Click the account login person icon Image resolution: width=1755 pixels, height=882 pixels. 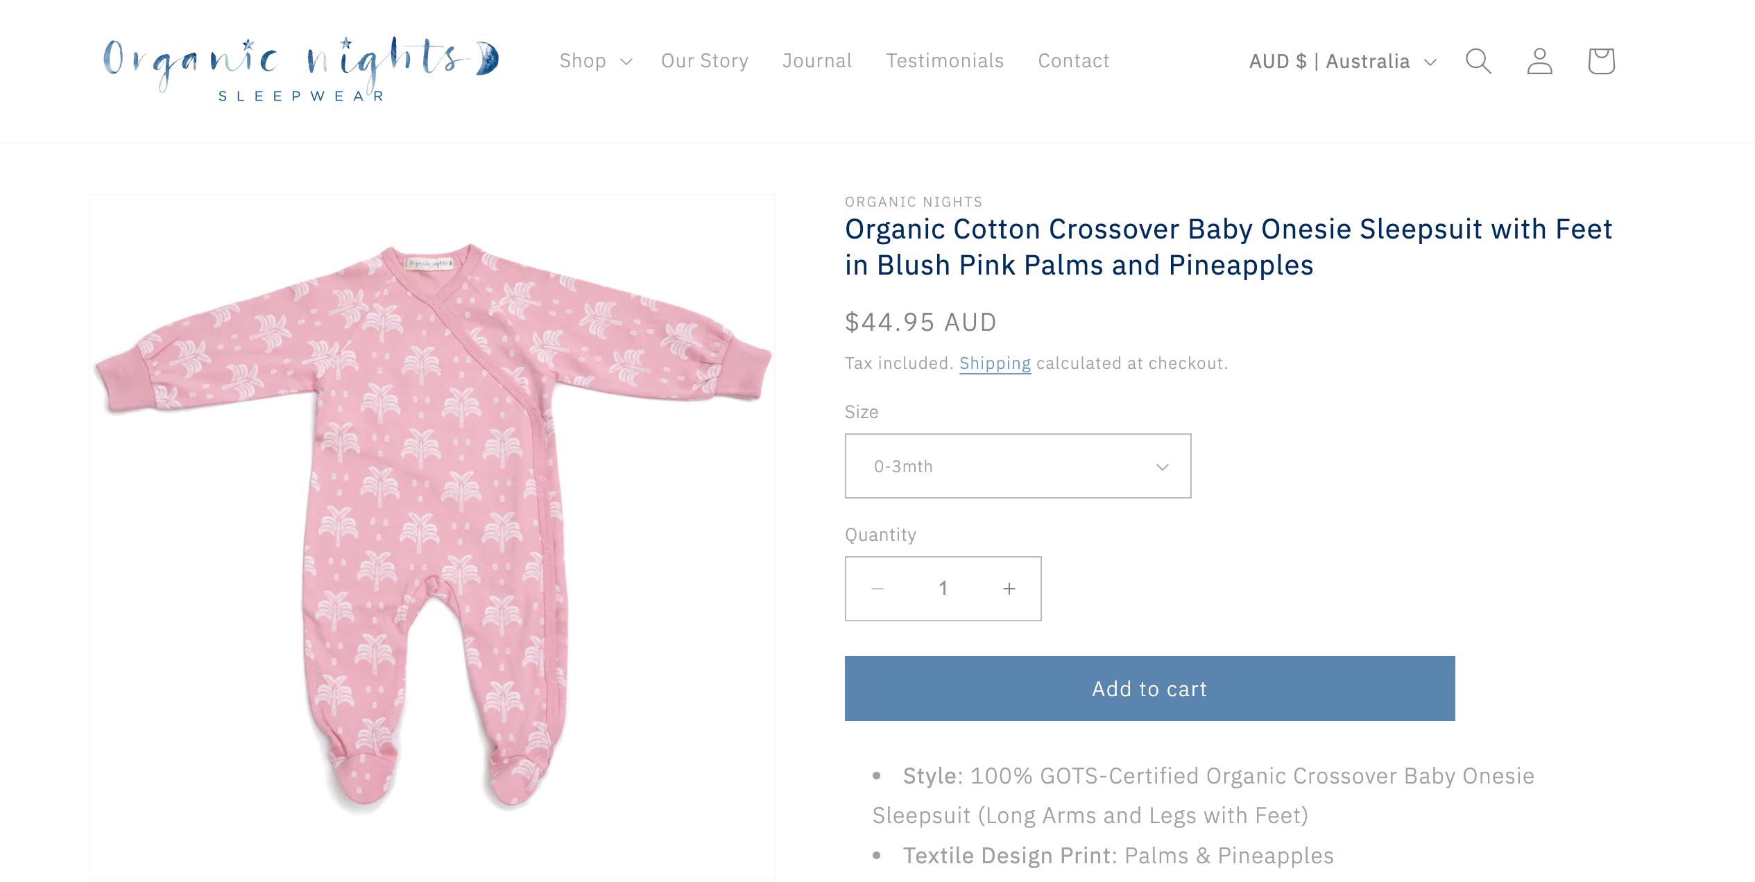click(1539, 61)
